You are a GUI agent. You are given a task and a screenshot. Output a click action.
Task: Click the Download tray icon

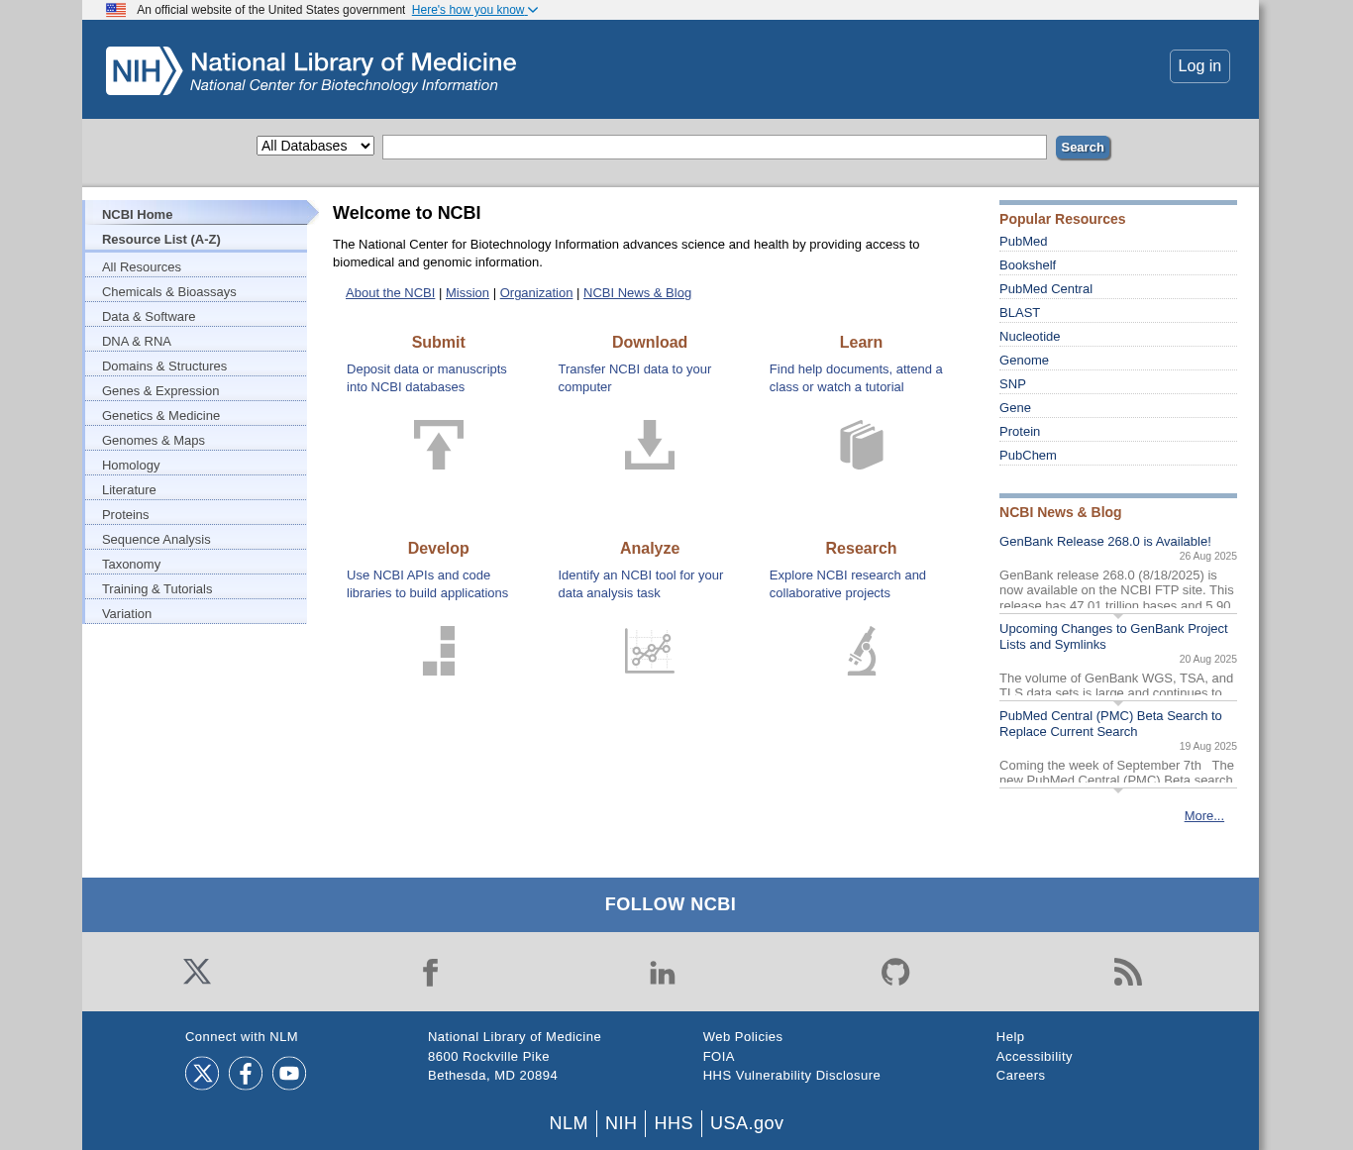650,445
